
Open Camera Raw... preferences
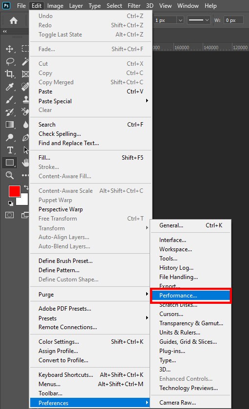(191, 403)
